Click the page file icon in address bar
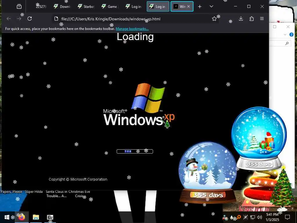The height and width of the screenshot is (223, 297). [x=56, y=19]
